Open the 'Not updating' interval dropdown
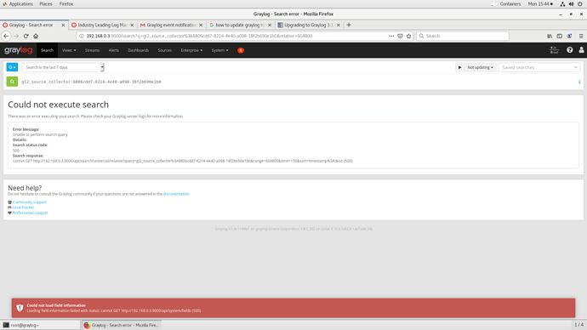Screen dimensions: 587x330 point(480,67)
